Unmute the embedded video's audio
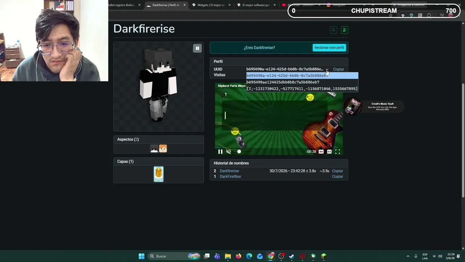 [x=229, y=152]
